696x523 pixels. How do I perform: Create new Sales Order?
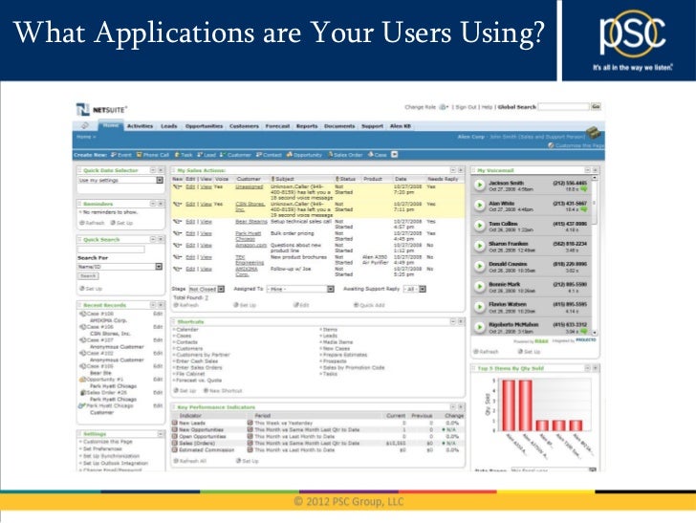(x=345, y=155)
